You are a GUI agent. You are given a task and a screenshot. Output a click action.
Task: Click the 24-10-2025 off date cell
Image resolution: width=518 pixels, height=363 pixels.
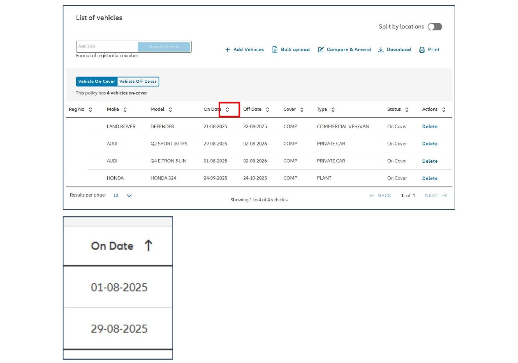pyautogui.click(x=255, y=178)
